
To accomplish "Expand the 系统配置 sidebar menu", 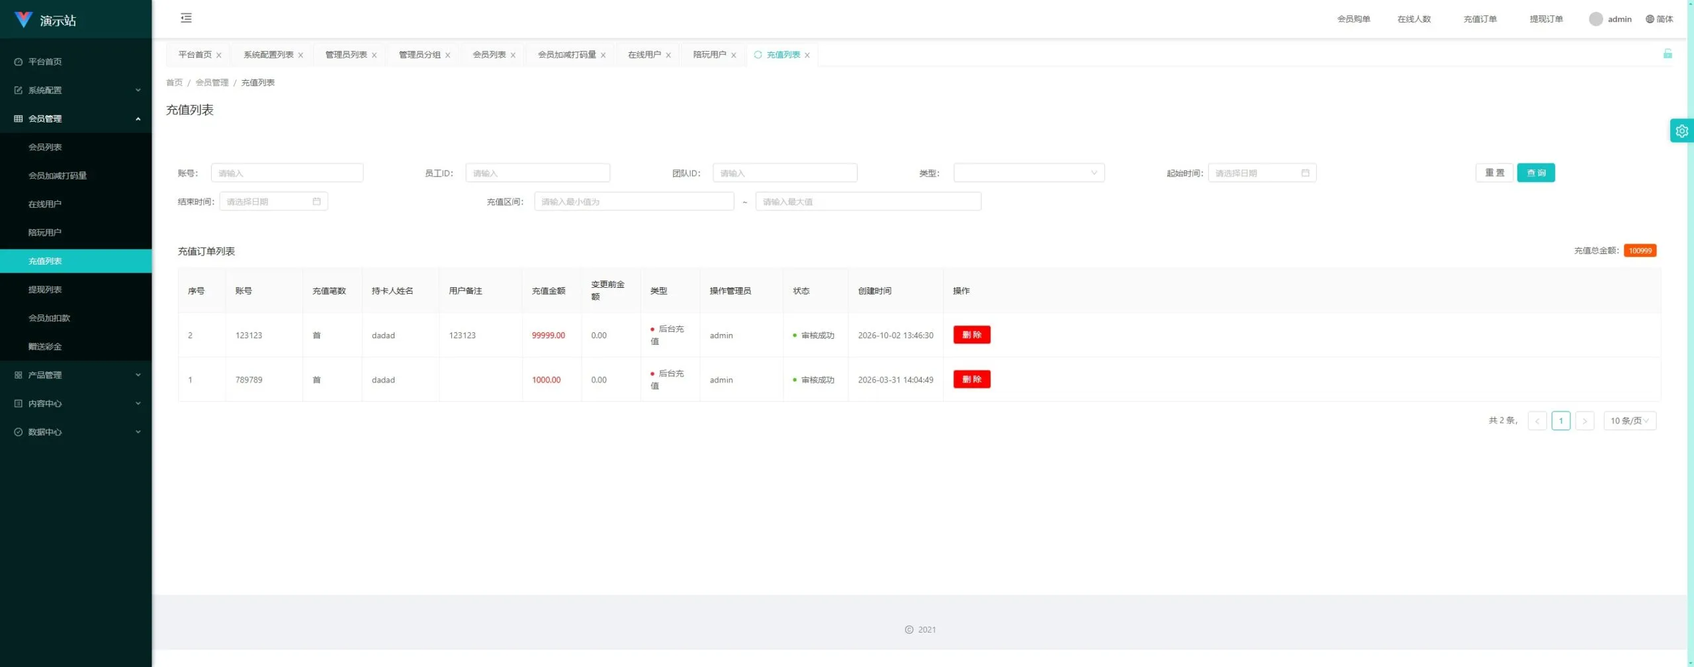I will [76, 90].
